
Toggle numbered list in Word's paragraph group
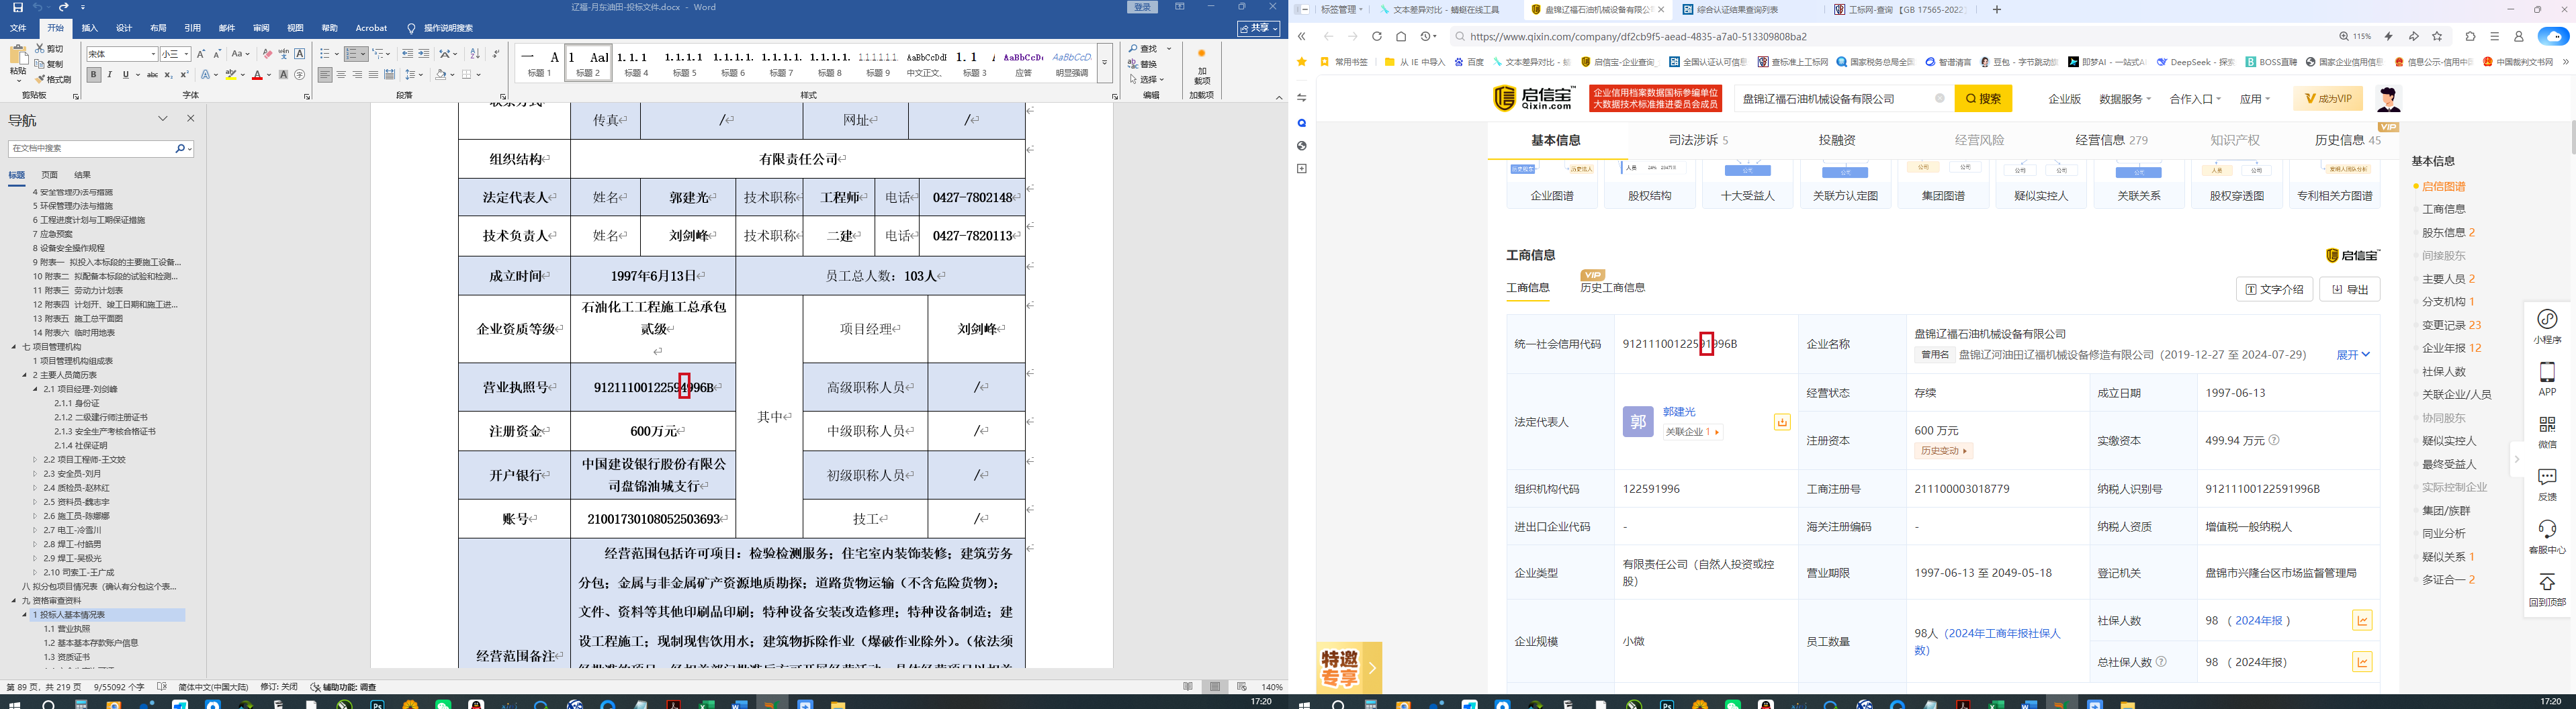click(x=351, y=54)
